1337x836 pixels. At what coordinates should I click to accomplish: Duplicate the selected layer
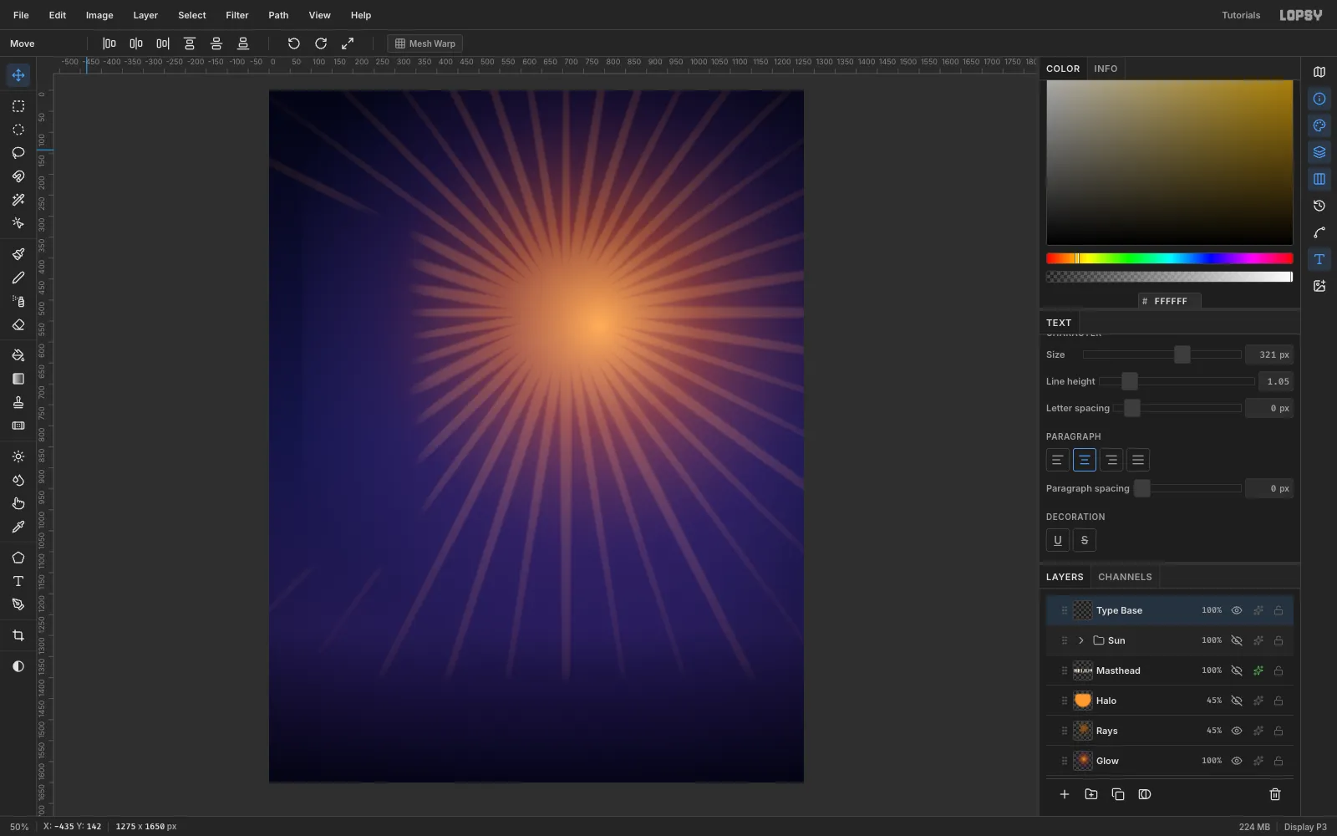click(x=1118, y=794)
